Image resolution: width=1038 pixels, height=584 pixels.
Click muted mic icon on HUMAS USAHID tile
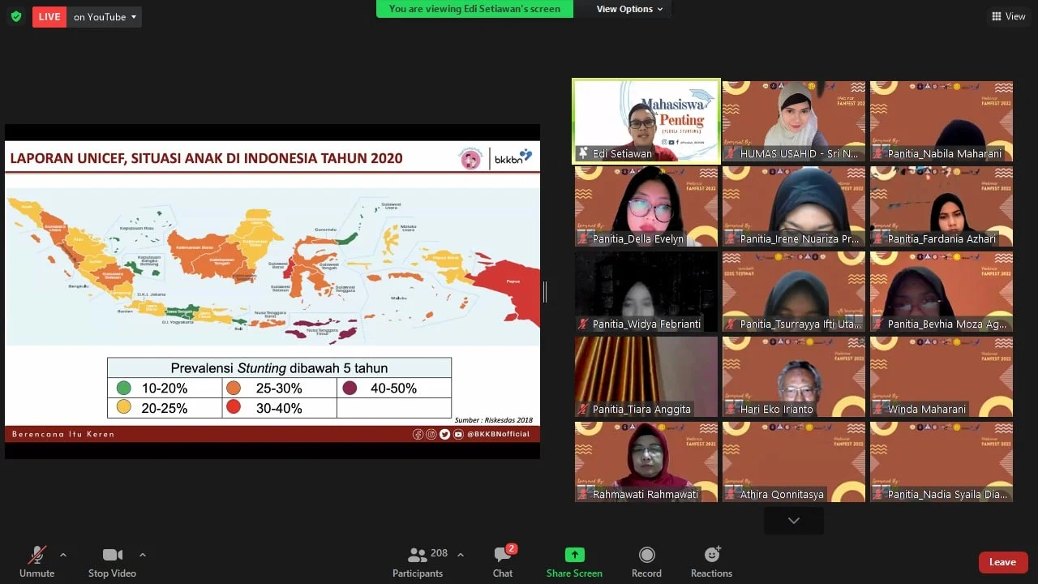[731, 153]
